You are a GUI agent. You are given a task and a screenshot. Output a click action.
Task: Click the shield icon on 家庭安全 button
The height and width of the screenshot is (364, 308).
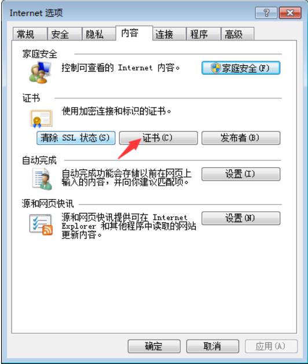pos(215,68)
